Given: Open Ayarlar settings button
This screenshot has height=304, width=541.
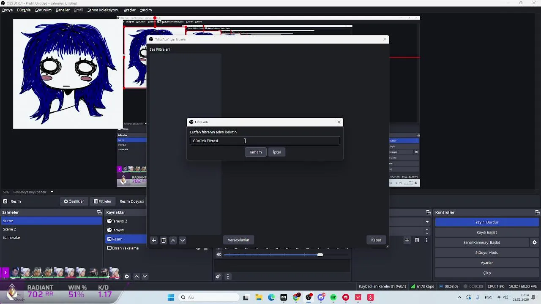Looking at the screenshot, I should (x=487, y=263).
